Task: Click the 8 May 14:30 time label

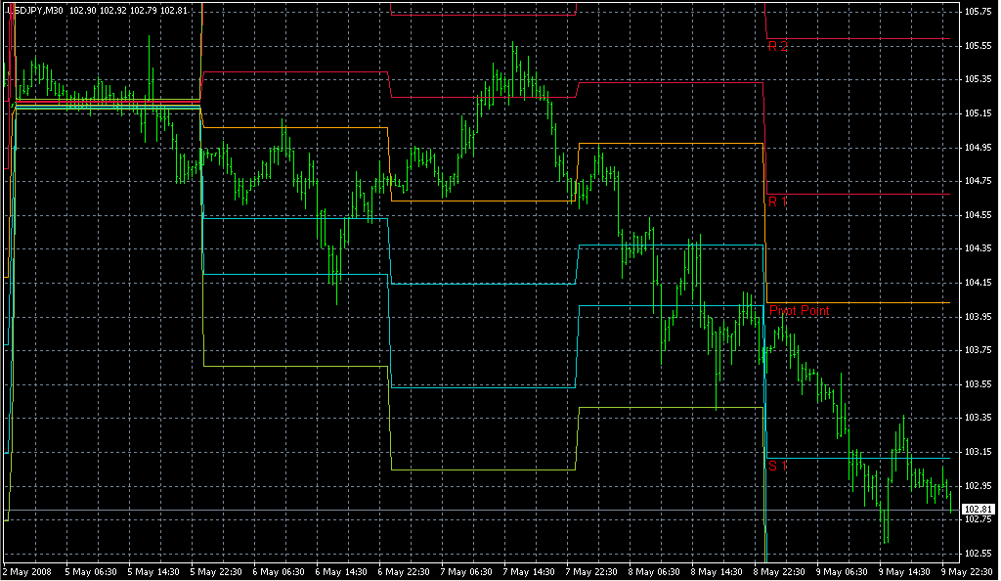Action: [x=719, y=571]
